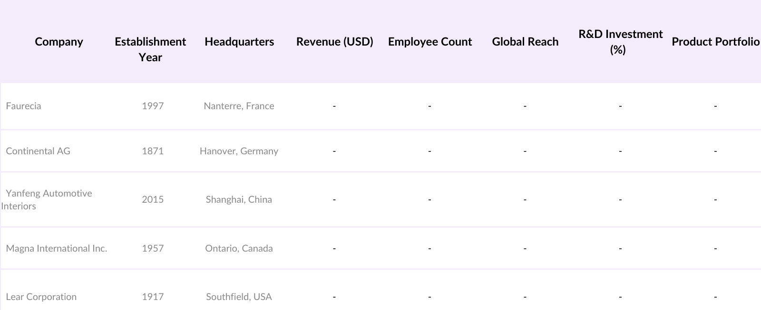Viewport: 761px width, 310px height.
Task: Select the Global Reach column header
Action: coord(525,42)
